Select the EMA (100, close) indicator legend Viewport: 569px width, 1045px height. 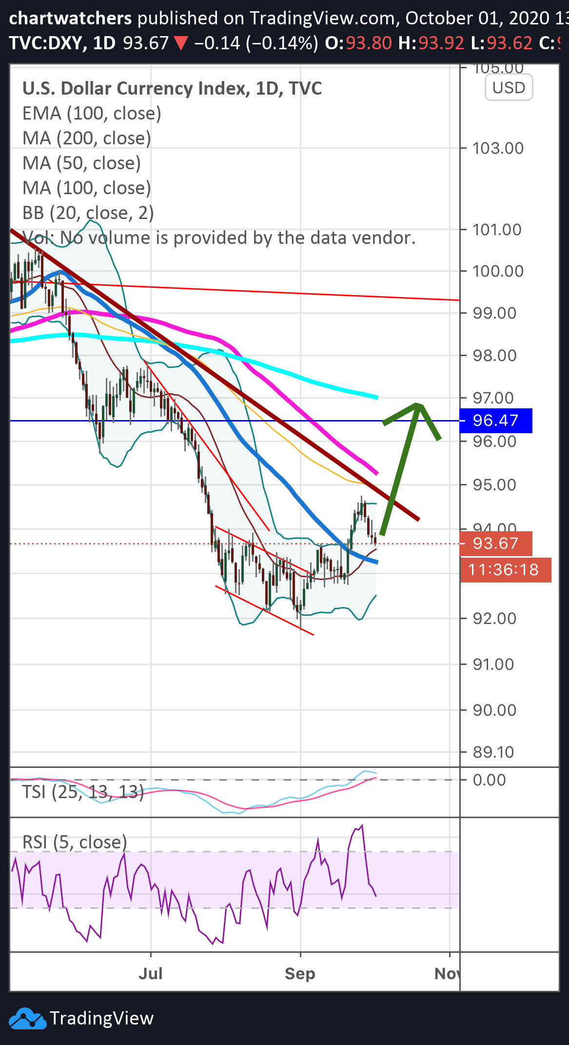(92, 113)
